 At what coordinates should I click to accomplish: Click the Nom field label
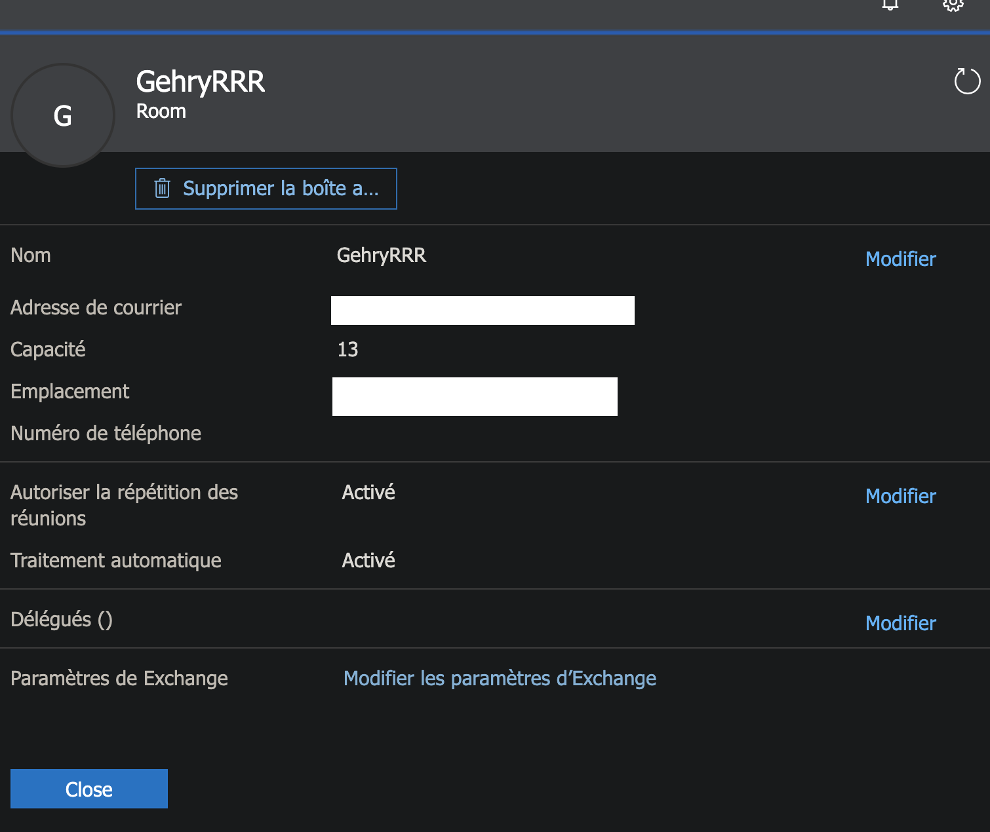pos(31,255)
